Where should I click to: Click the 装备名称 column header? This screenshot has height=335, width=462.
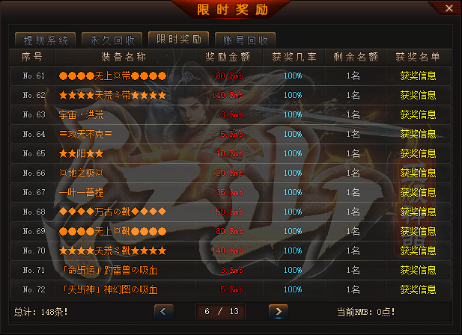click(x=124, y=57)
